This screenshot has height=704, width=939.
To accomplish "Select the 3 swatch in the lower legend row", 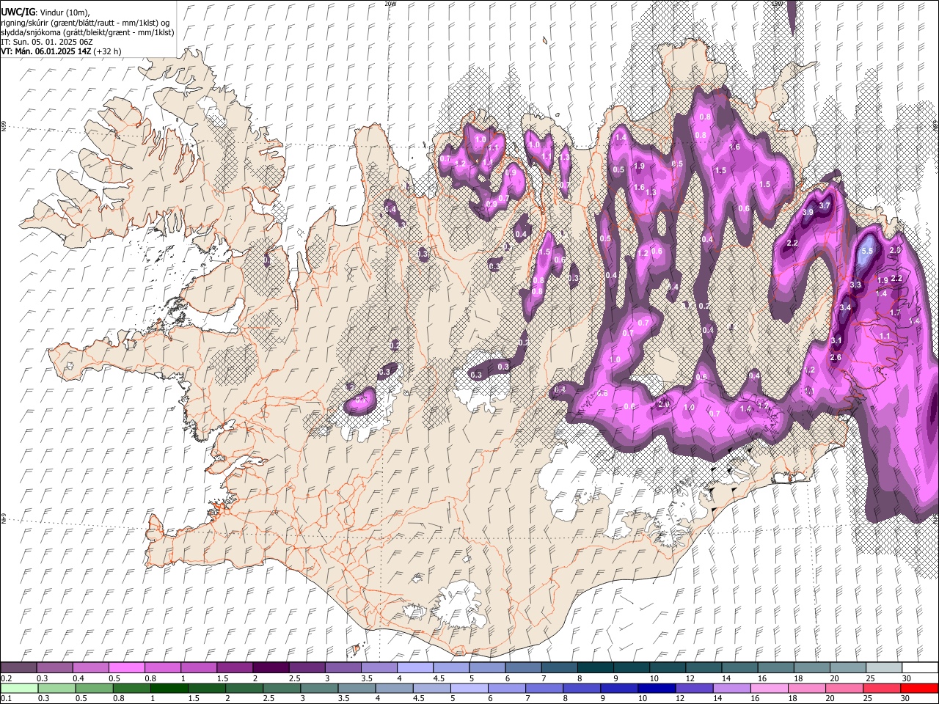I will 319,689.
